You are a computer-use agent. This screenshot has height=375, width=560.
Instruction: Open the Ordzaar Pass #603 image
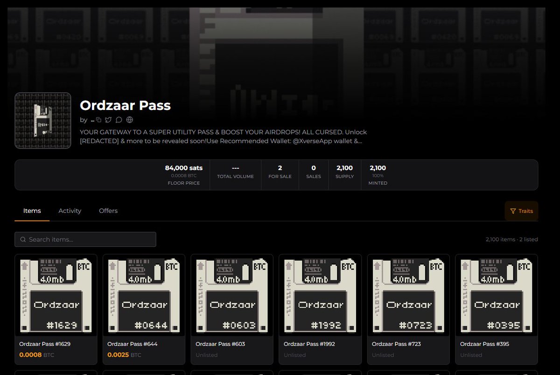pos(232,295)
